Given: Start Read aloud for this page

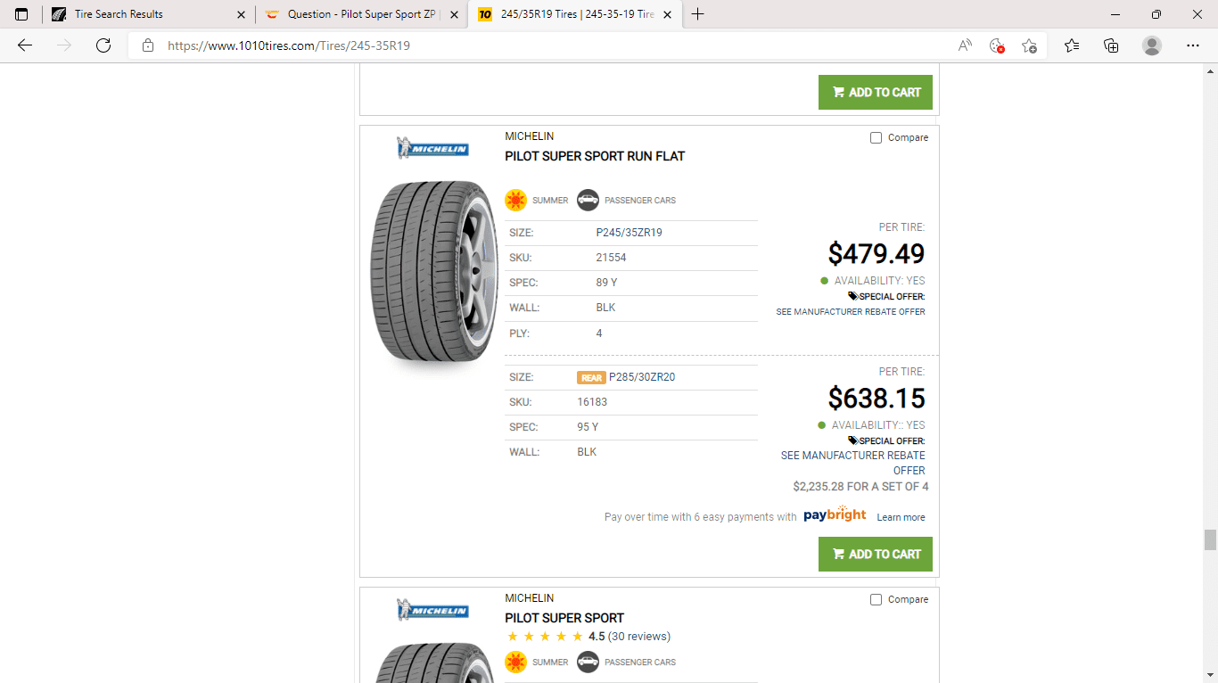Looking at the screenshot, I should tap(964, 45).
